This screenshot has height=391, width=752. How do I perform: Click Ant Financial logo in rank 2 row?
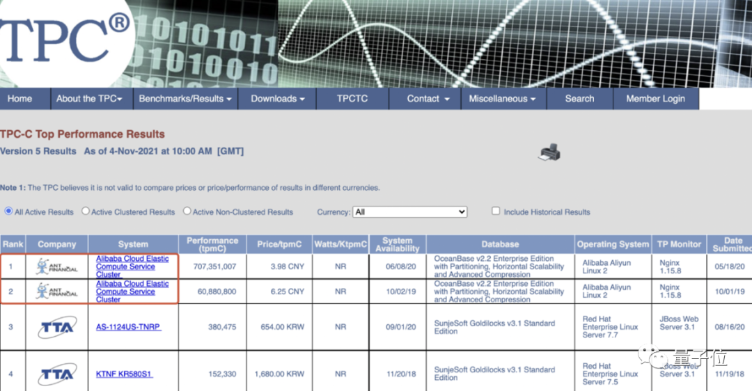(56, 291)
